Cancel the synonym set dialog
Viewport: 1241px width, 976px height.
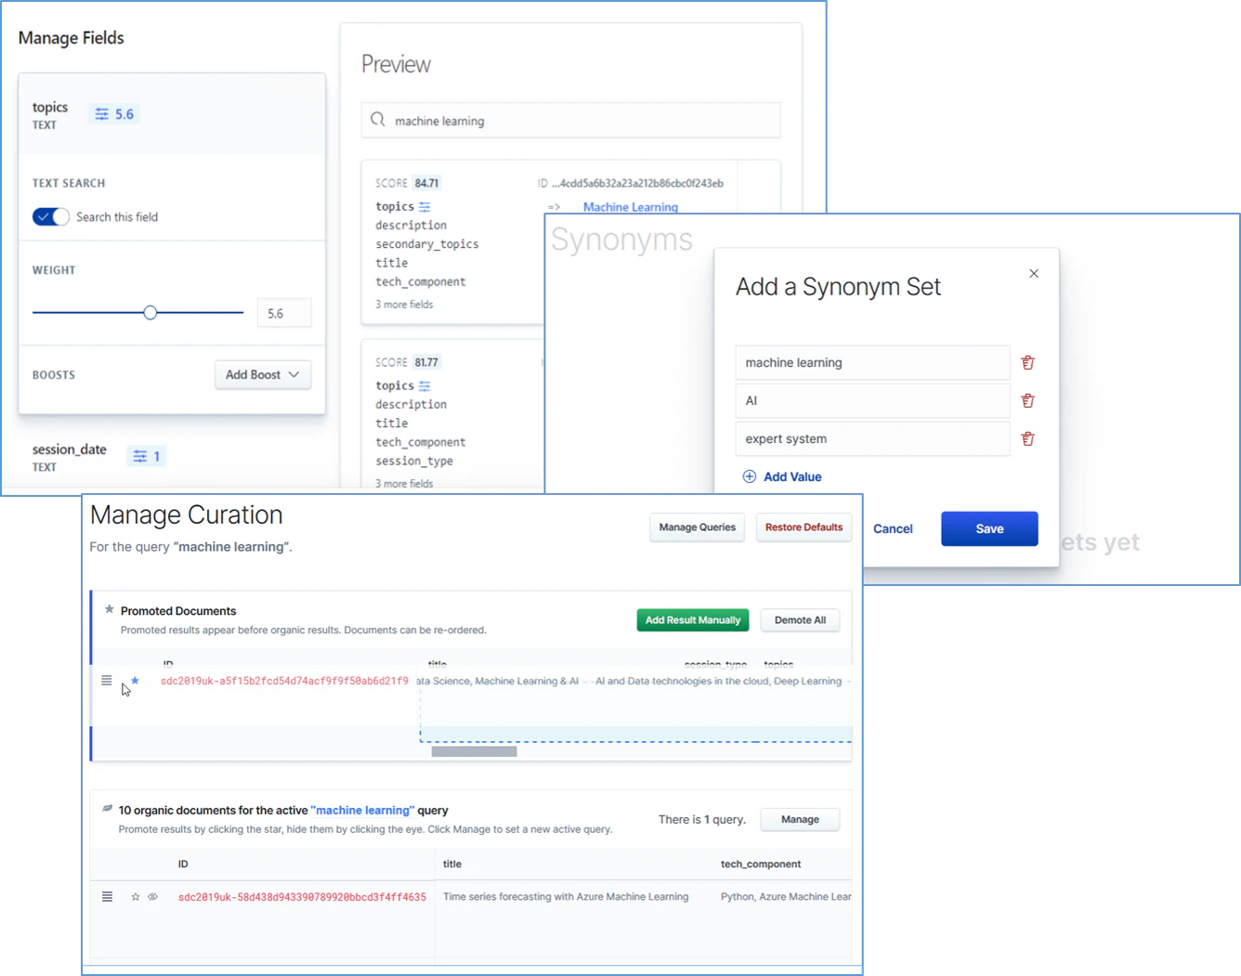pyautogui.click(x=893, y=528)
